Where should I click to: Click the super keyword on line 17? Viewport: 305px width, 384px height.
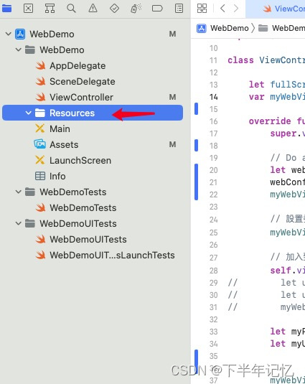(283, 134)
